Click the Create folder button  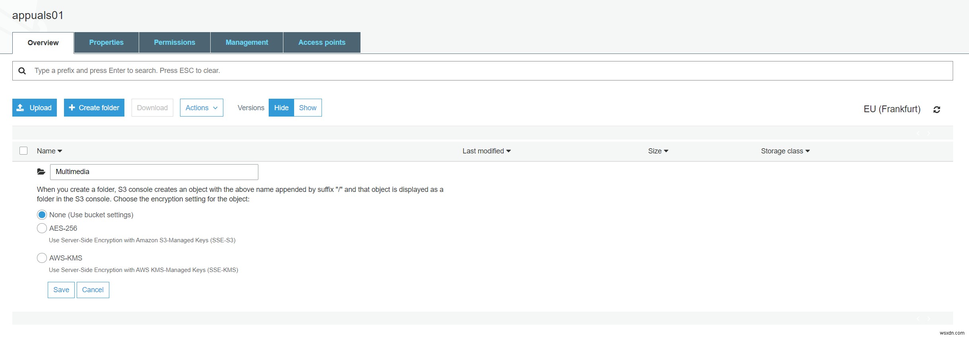click(94, 107)
